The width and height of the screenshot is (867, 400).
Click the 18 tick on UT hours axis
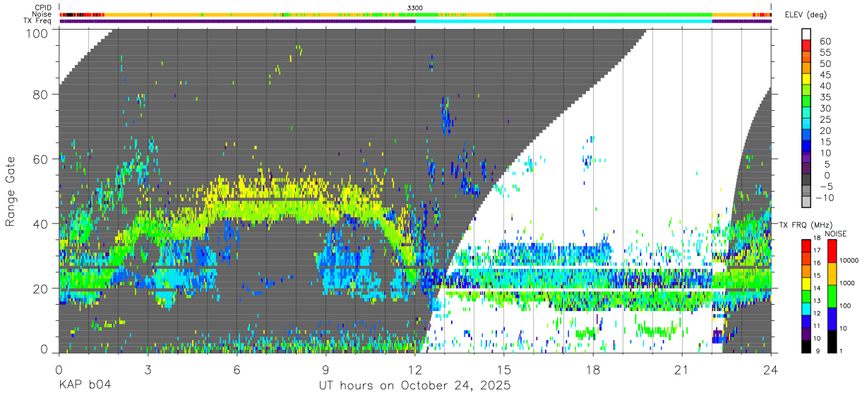593,370
